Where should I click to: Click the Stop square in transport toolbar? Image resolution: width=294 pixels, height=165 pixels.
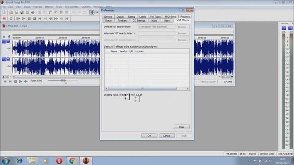34,18
